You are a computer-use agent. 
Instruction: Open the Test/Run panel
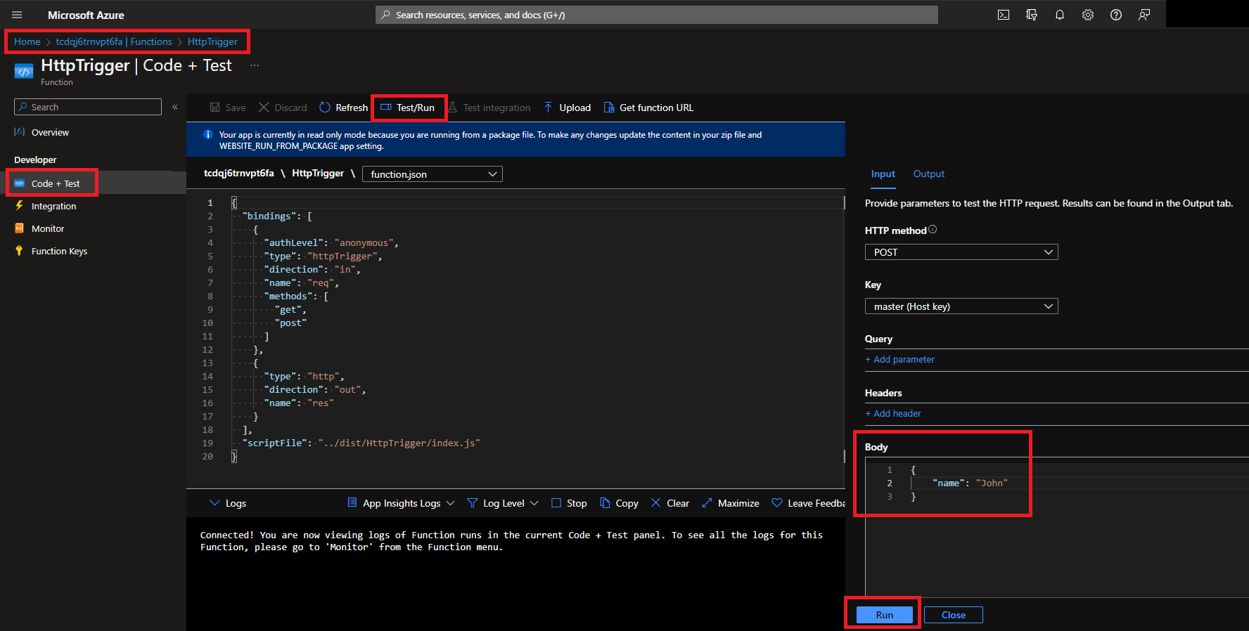[408, 108]
